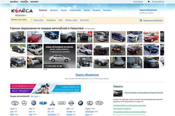Screen dimensions: 175x116
Task: Click the key icon beside Личный кабинет
Action: pos(149,2)
